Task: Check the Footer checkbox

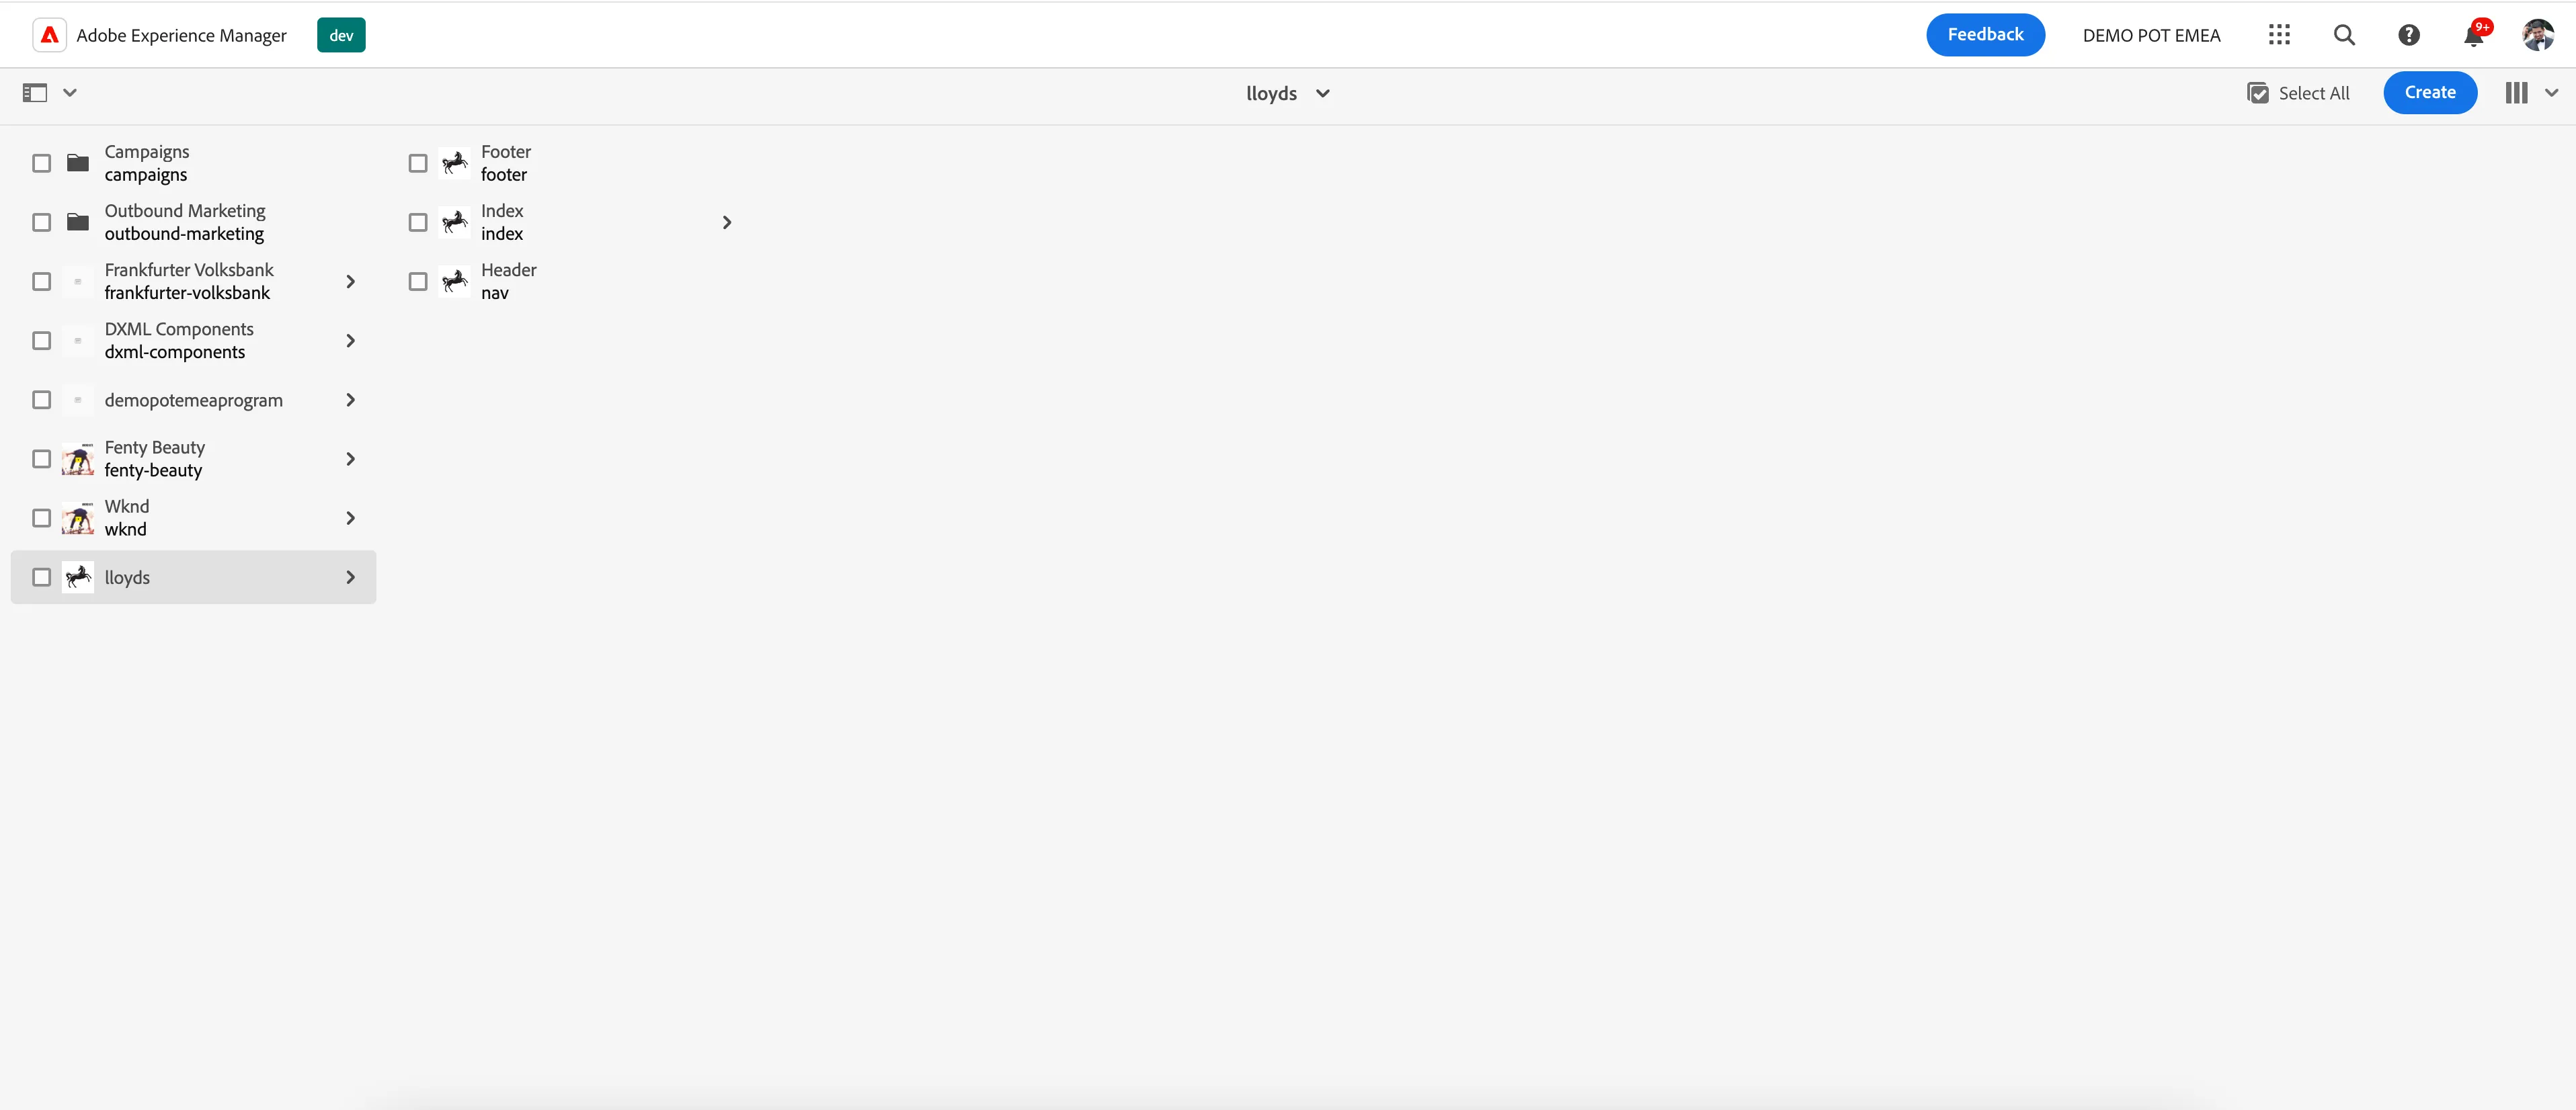Action: pos(418,163)
